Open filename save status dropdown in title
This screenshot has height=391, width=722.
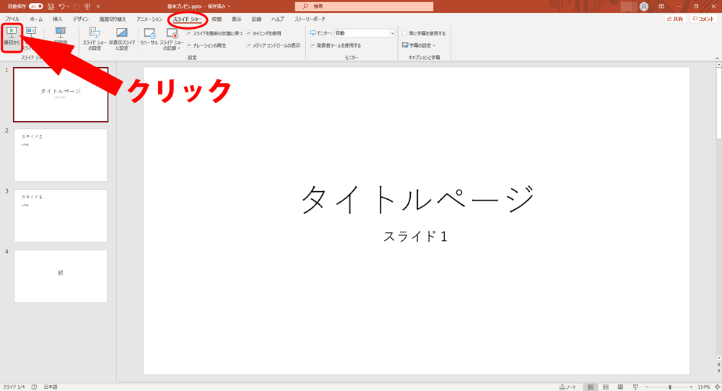tap(229, 6)
